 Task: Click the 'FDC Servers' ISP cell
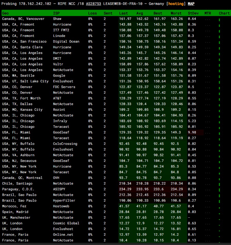(x=64, y=87)
